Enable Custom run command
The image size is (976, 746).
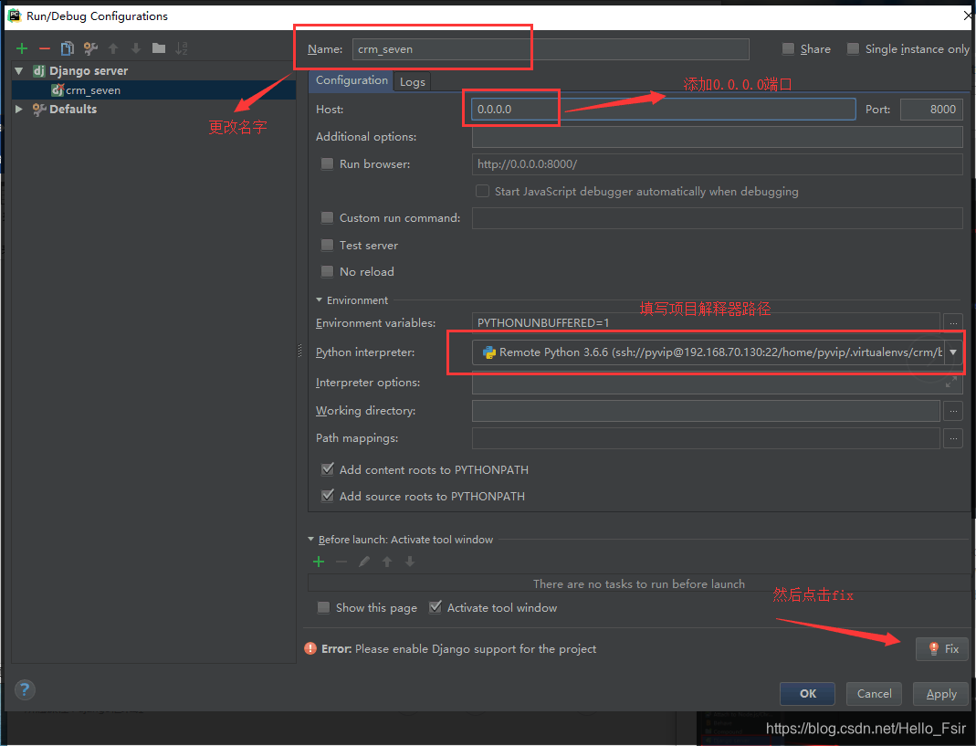click(x=327, y=218)
